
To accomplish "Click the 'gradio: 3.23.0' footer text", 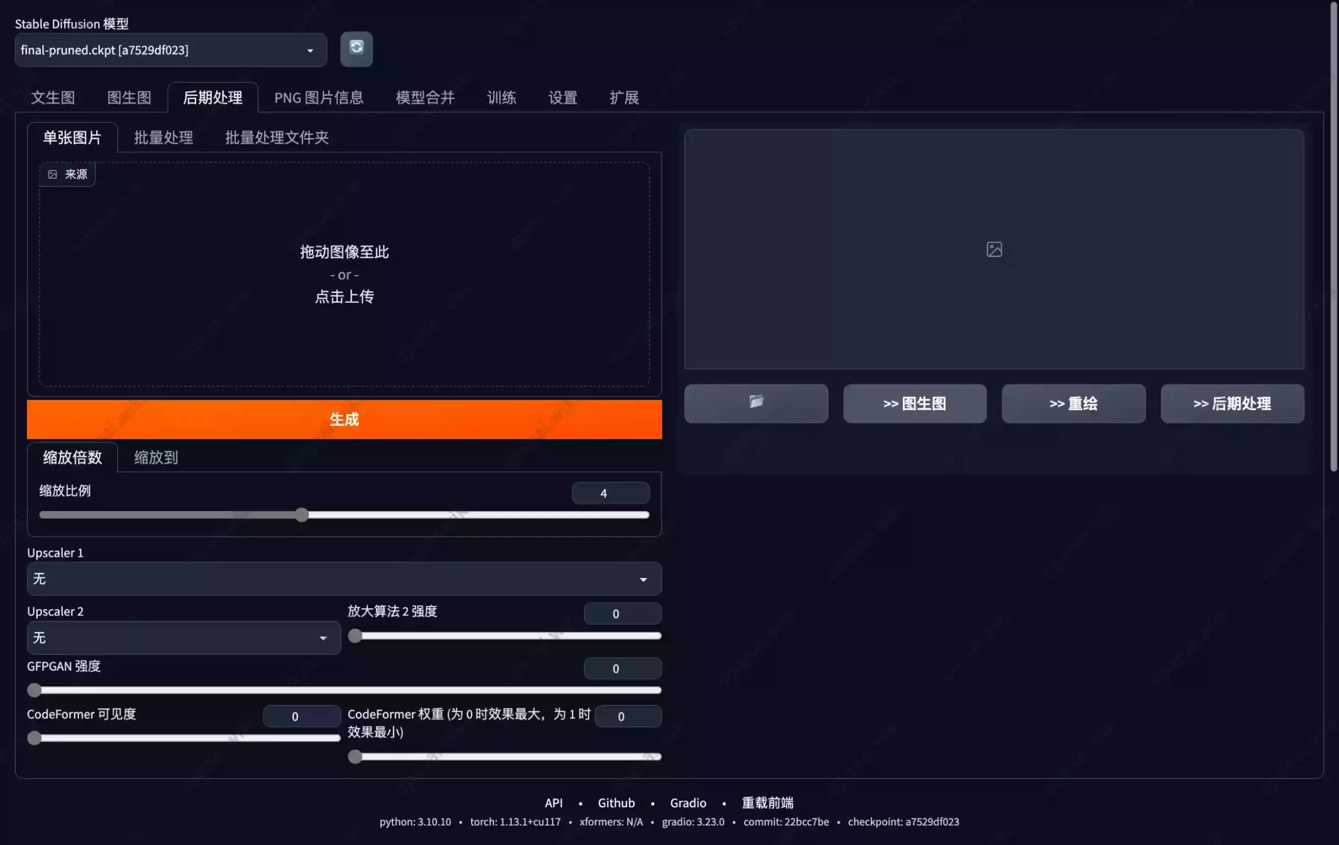I will [x=693, y=821].
